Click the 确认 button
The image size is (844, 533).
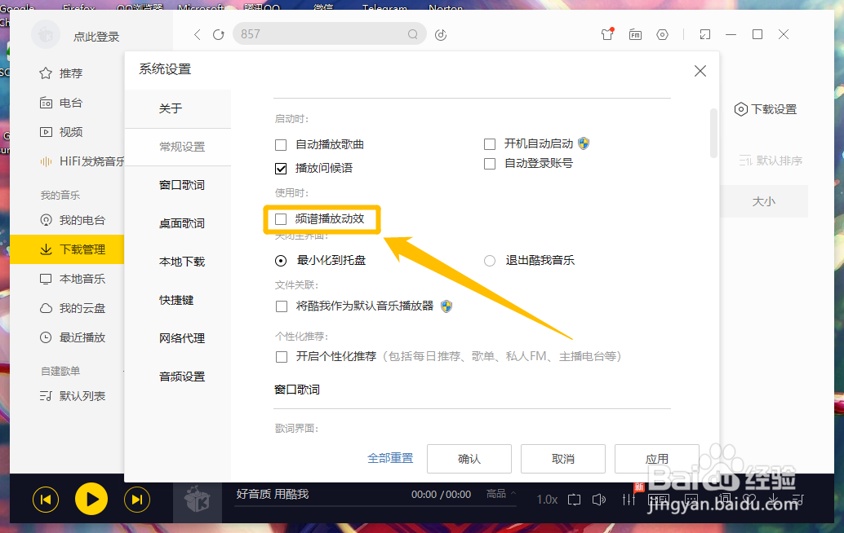tap(469, 459)
